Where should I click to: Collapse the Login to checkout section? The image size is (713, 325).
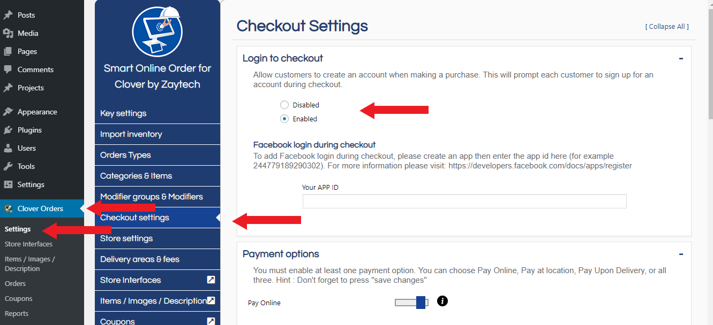[681, 58]
